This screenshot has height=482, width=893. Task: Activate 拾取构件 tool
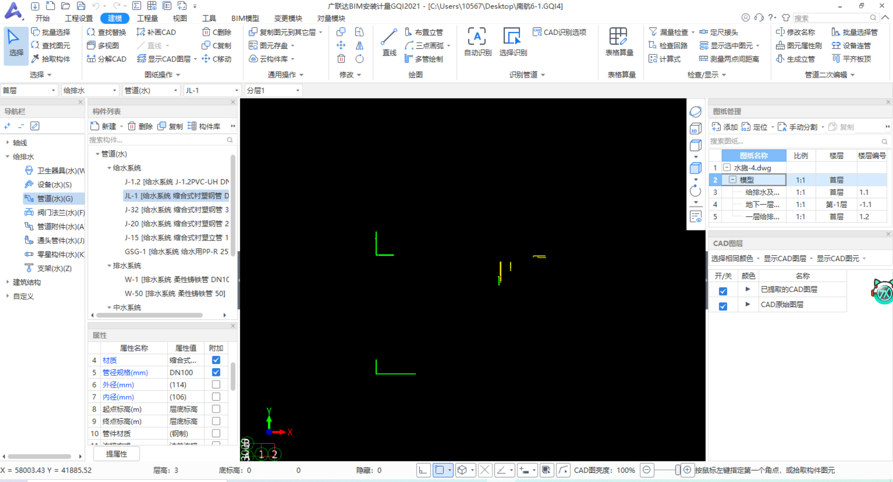point(51,59)
